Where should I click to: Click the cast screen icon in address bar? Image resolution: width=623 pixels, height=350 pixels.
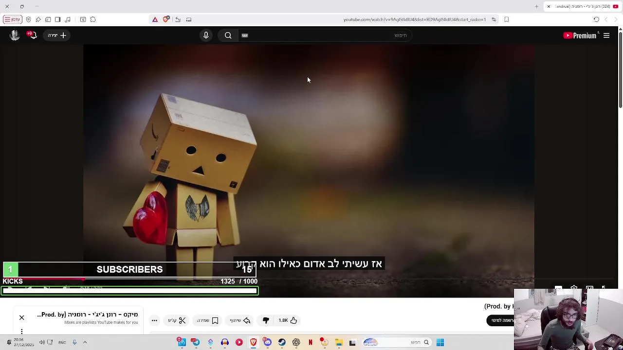pyautogui.click(x=189, y=19)
